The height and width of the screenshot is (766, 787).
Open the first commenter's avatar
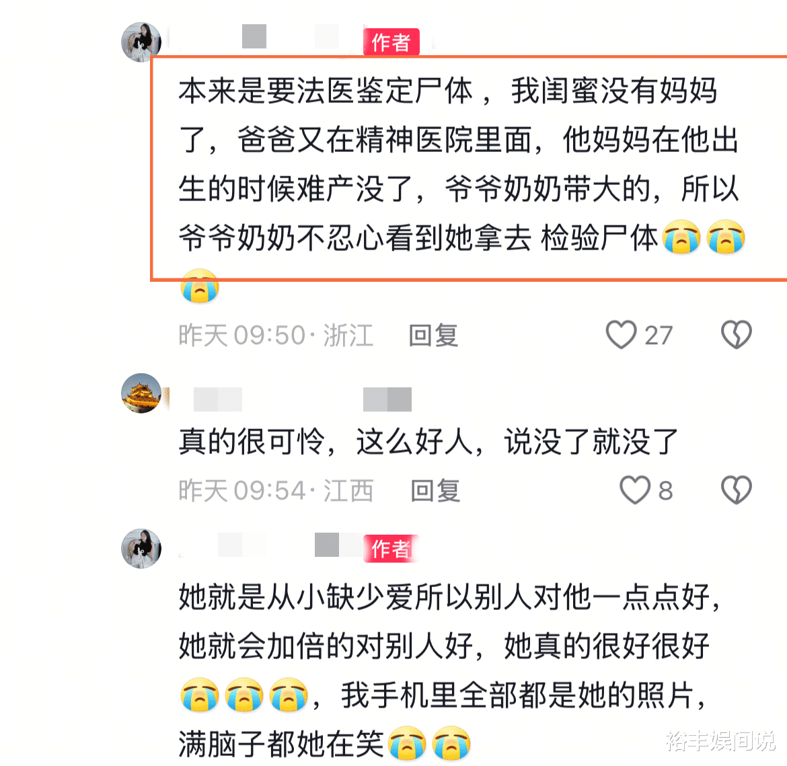point(141,42)
